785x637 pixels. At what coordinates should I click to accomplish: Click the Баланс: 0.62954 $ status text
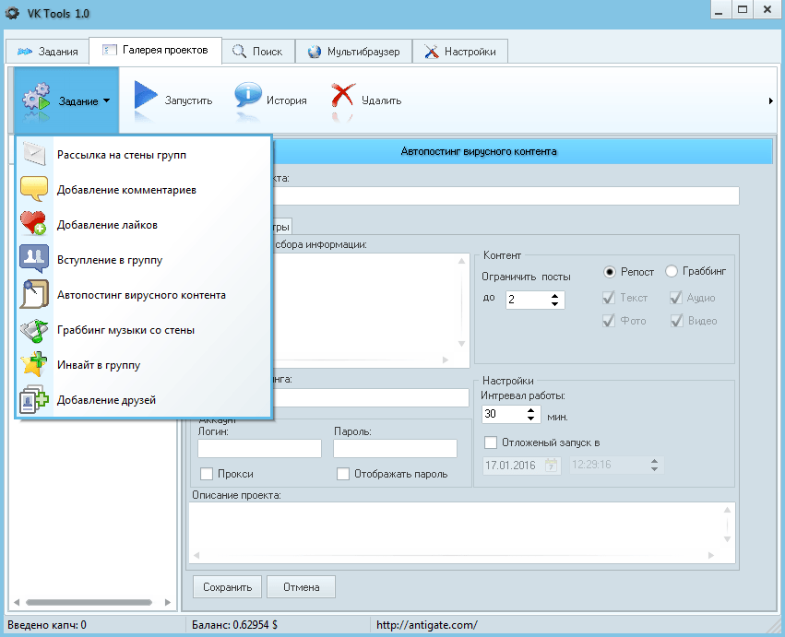click(x=235, y=624)
